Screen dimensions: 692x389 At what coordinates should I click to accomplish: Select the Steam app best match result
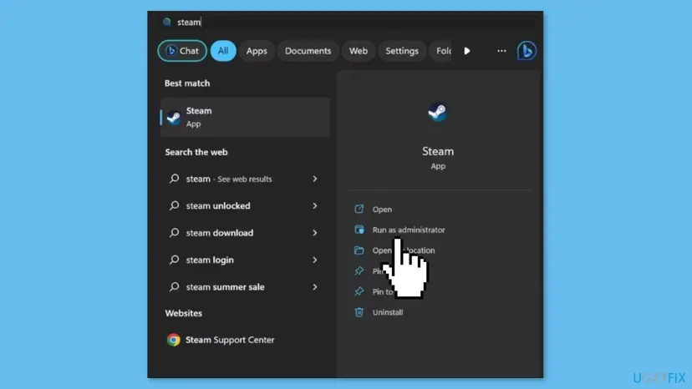(x=245, y=117)
